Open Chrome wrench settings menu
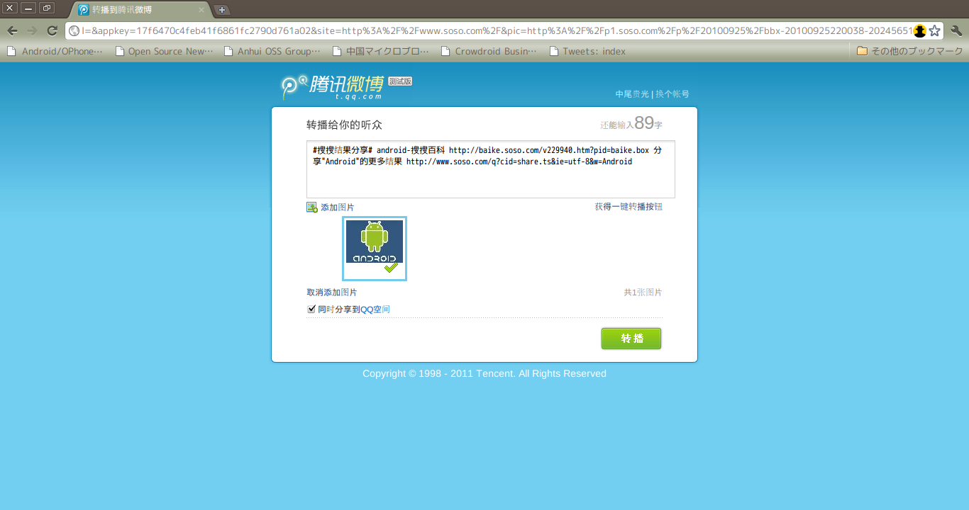This screenshot has width=969, height=510. coord(956,30)
